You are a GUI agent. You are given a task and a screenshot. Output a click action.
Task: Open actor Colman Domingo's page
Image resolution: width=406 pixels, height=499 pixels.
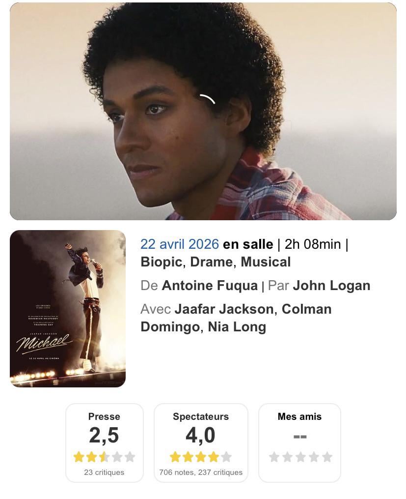[x=236, y=318]
